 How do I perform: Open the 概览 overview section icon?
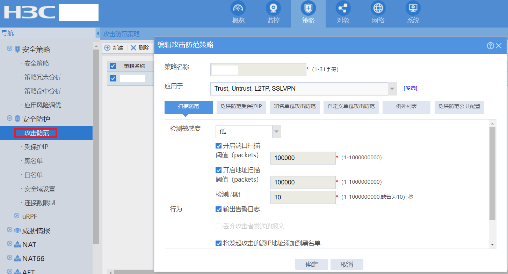[x=238, y=8]
